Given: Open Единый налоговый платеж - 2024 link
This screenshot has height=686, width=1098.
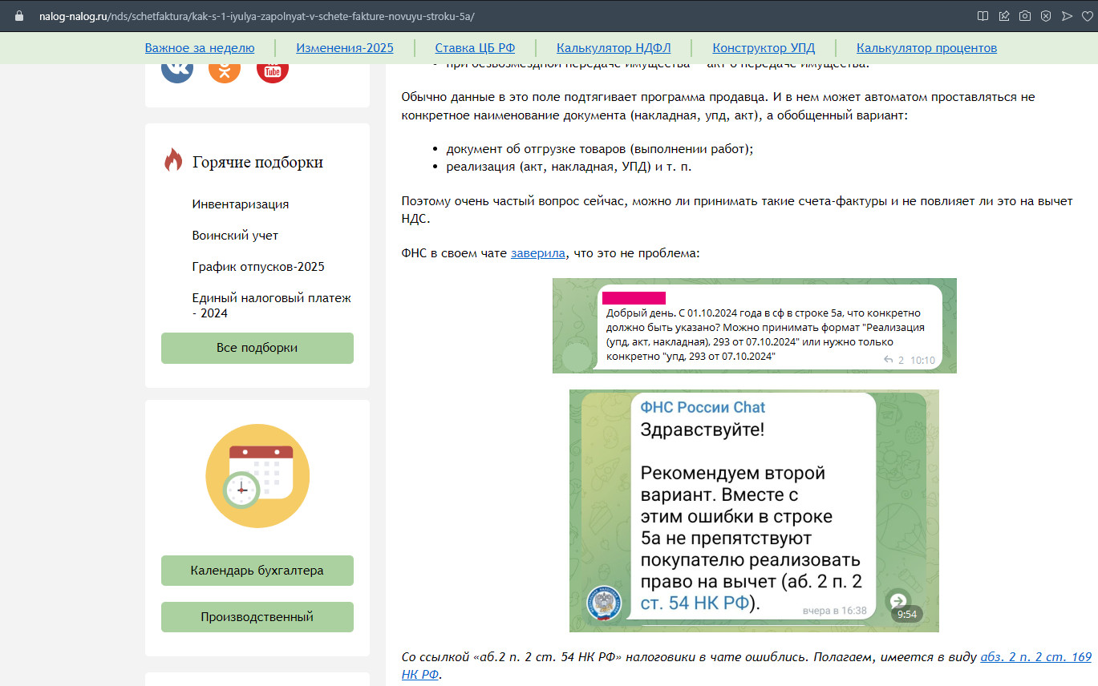Looking at the screenshot, I should tap(272, 305).
